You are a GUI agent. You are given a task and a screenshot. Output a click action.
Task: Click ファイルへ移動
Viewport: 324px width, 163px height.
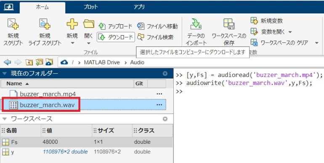tap(157, 26)
